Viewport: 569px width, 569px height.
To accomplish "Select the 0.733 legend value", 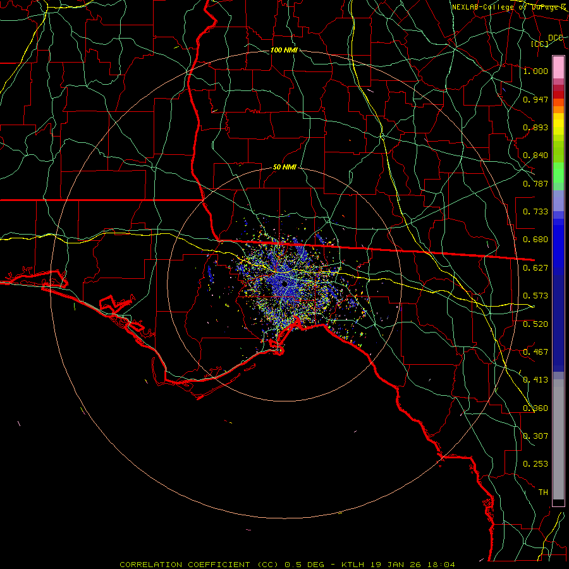I will click(535, 212).
